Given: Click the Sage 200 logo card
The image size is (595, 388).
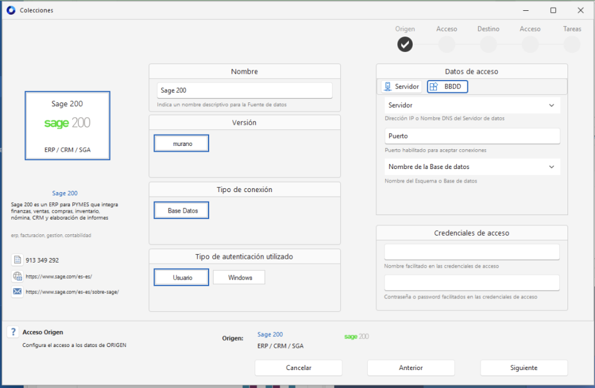Looking at the screenshot, I should coord(67,125).
